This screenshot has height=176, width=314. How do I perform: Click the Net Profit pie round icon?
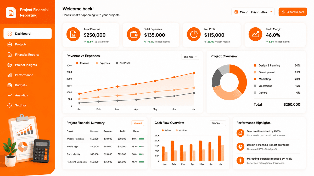[194, 35]
